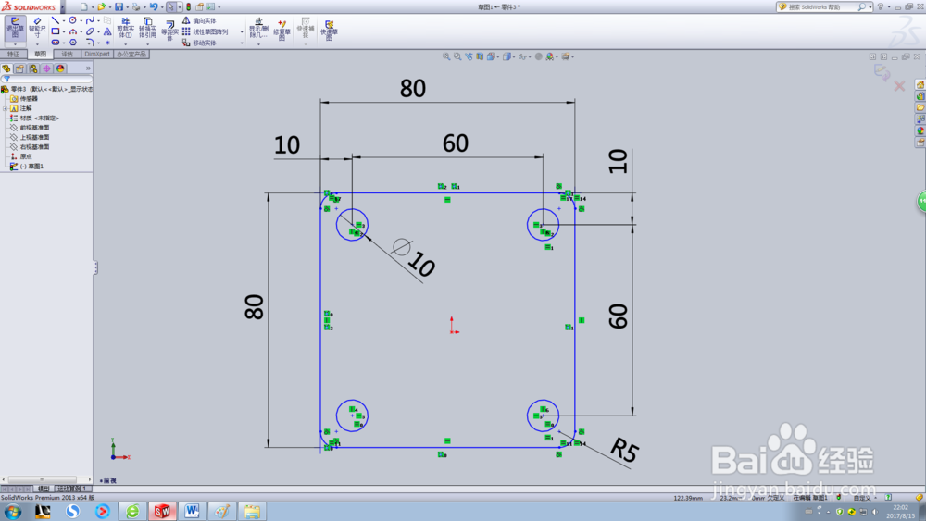The height and width of the screenshot is (521, 926).
Task: Open the Rectangle tool dropdown arrow
Action: [64, 31]
